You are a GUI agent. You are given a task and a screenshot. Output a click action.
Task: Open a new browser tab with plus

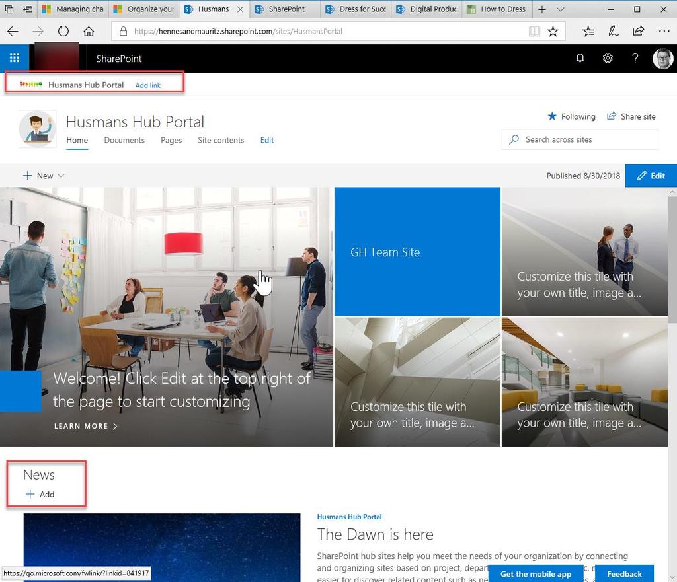(x=542, y=9)
